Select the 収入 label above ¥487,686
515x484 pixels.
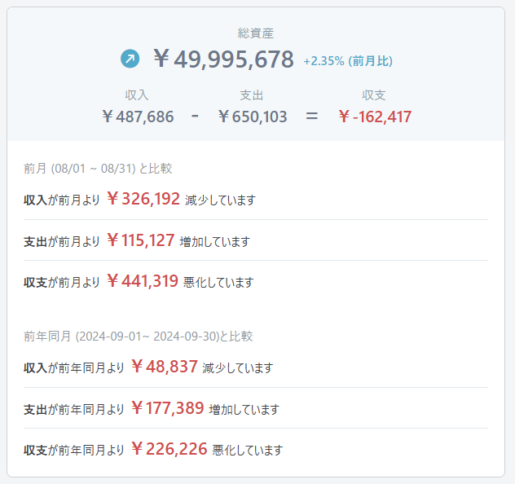[x=137, y=95]
